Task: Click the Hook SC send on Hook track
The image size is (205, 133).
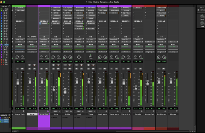Action: pyautogui.click(x=80, y=29)
